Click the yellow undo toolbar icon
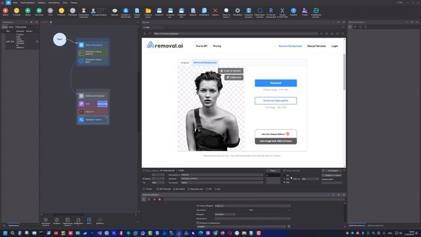The height and width of the screenshot is (237, 421). pyautogui.click(x=61, y=11)
